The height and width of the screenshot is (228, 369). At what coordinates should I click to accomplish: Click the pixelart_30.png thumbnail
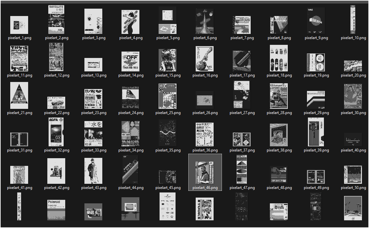[353, 96]
